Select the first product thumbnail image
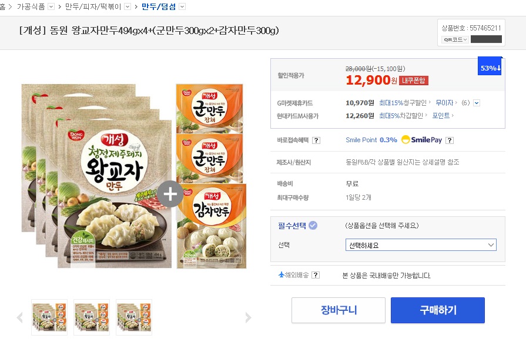 coord(49,317)
